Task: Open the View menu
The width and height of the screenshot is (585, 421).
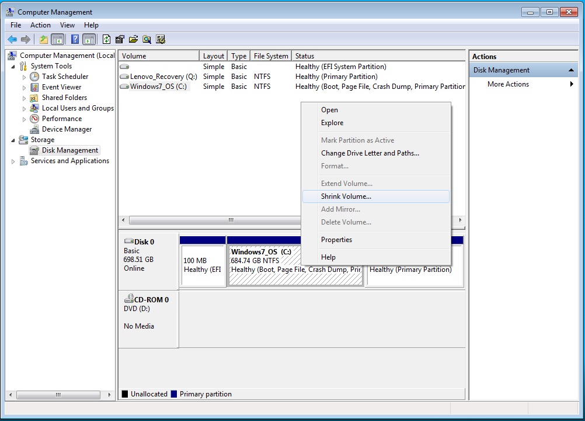Action: 67,25
